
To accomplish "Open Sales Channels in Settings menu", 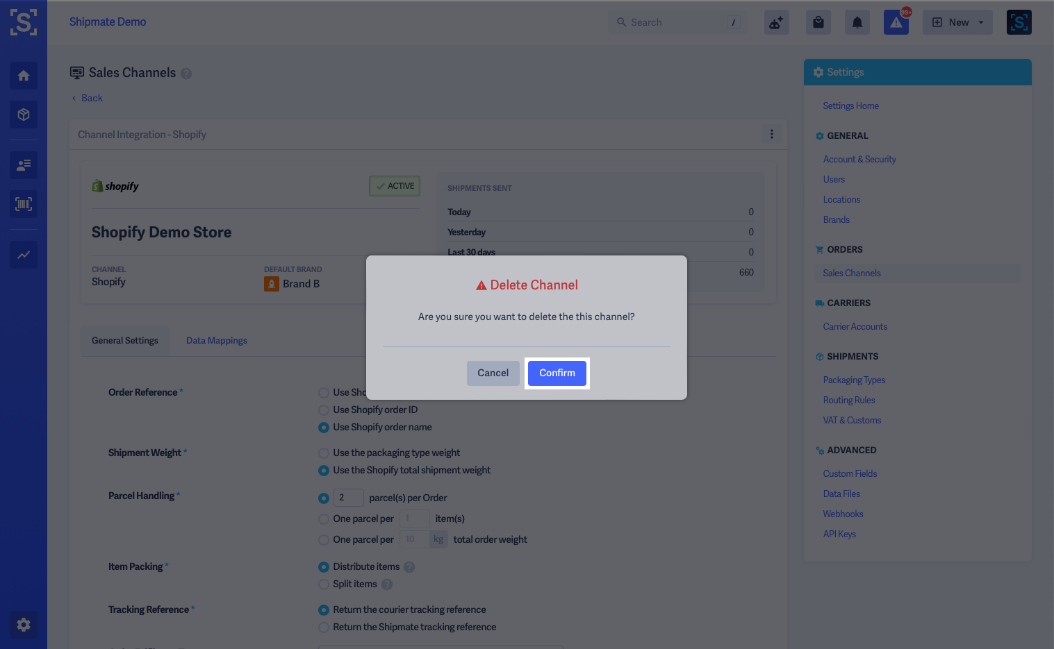I will tap(851, 273).
